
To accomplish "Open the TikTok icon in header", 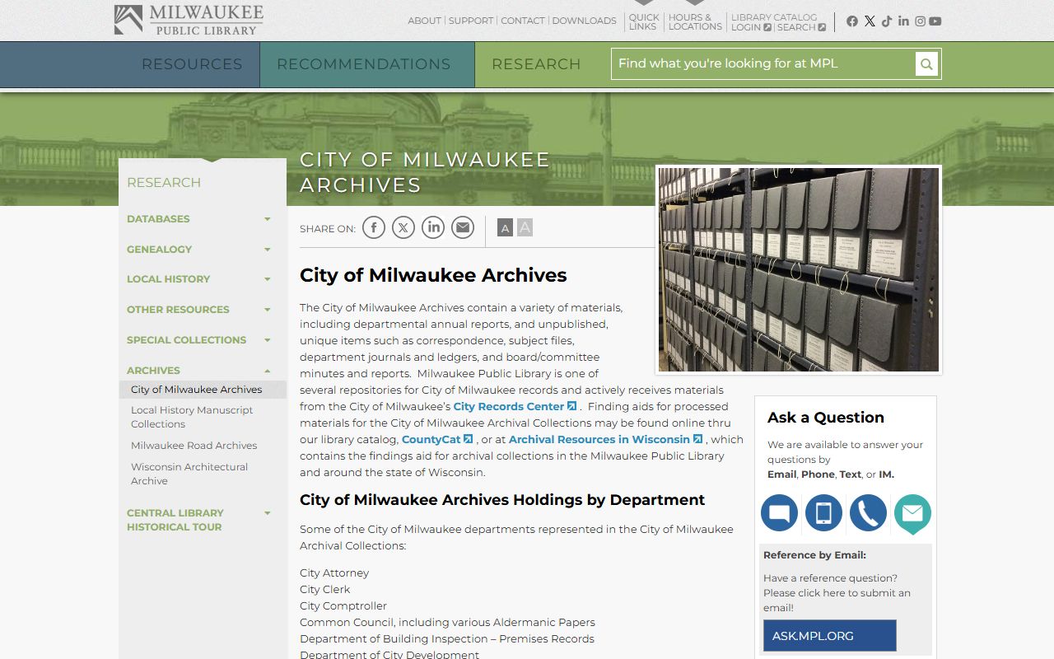I will tap(887, 21).
